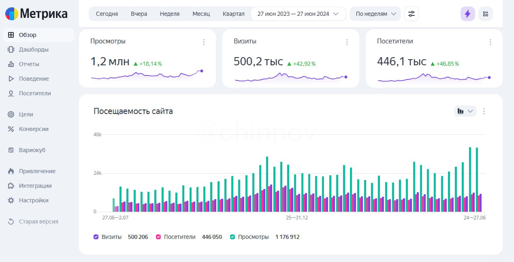Open the По неделям grouping dropdown

375,14
